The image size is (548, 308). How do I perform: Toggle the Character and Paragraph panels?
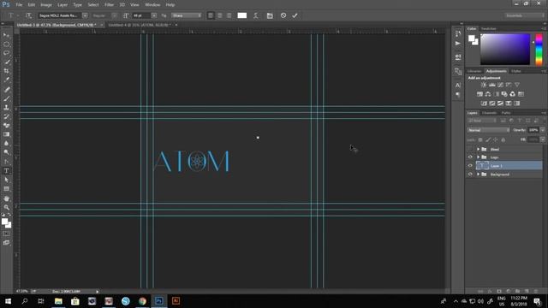click(270, 15)
